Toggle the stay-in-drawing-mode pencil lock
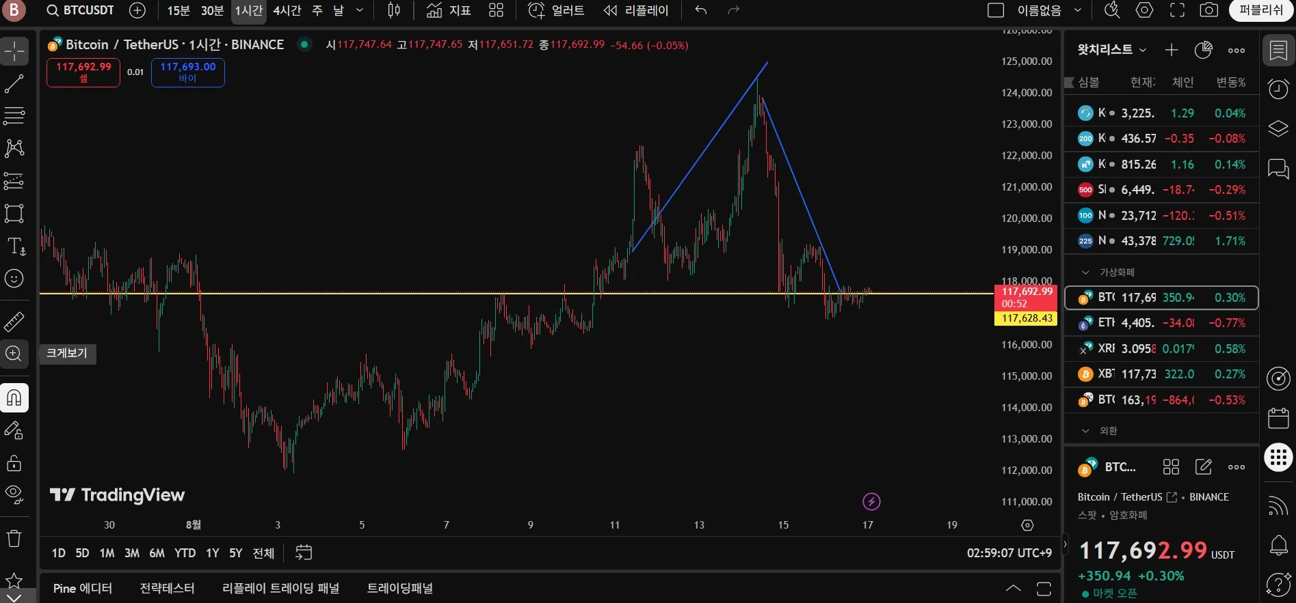Screen dimensions: 1296x603 click(x=14, y=430)
